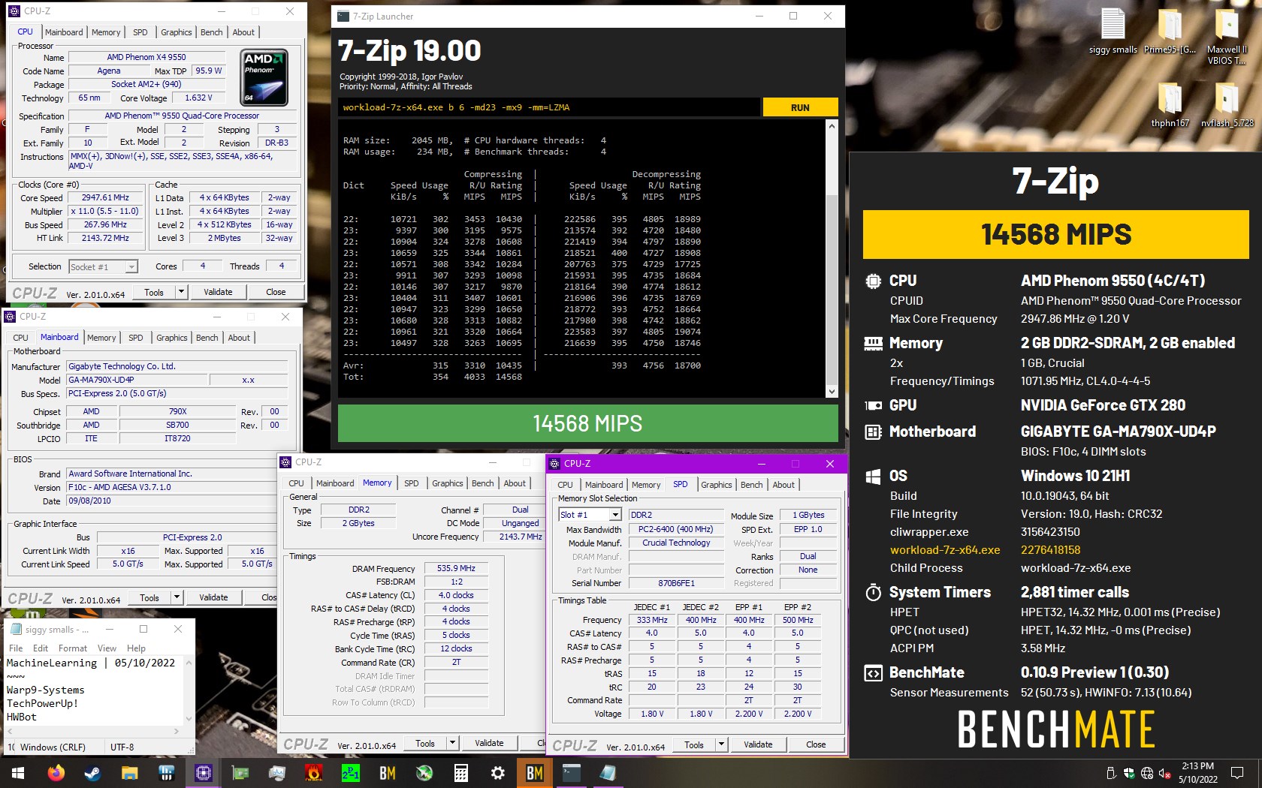The width and height of the screenshot is (1262, 788).
Task: Switch to Notepad taskbar icon
Action: coord(608,773)
